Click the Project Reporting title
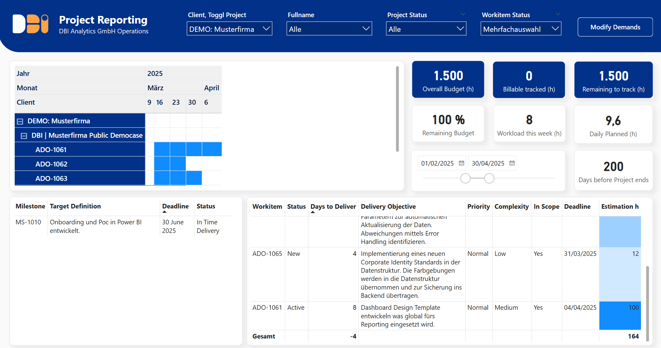 (x=103, y=20)
